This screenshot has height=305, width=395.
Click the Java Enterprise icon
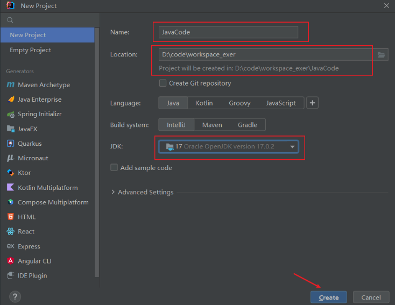pyautogui.click(x=11, y=99)
